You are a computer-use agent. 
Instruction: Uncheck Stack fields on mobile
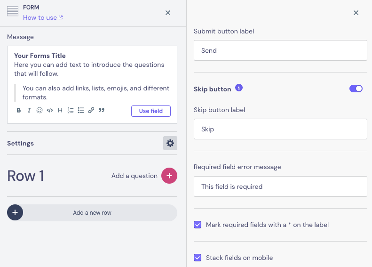point(198,258)
